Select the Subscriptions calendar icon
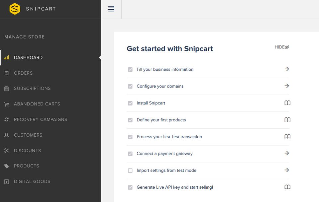The height and width of the screenshot is (202, 319). click(x=6, y=89)
